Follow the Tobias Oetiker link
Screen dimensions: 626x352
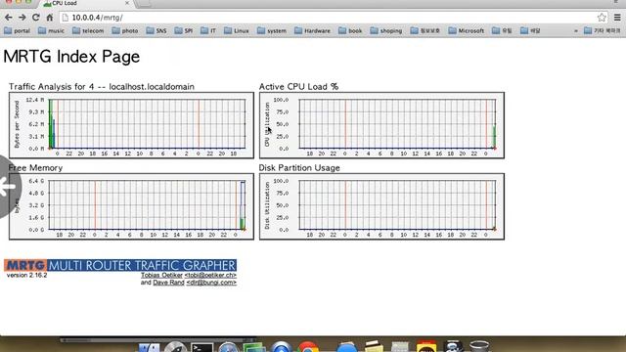pyautogui.click(x=161, y=275)
